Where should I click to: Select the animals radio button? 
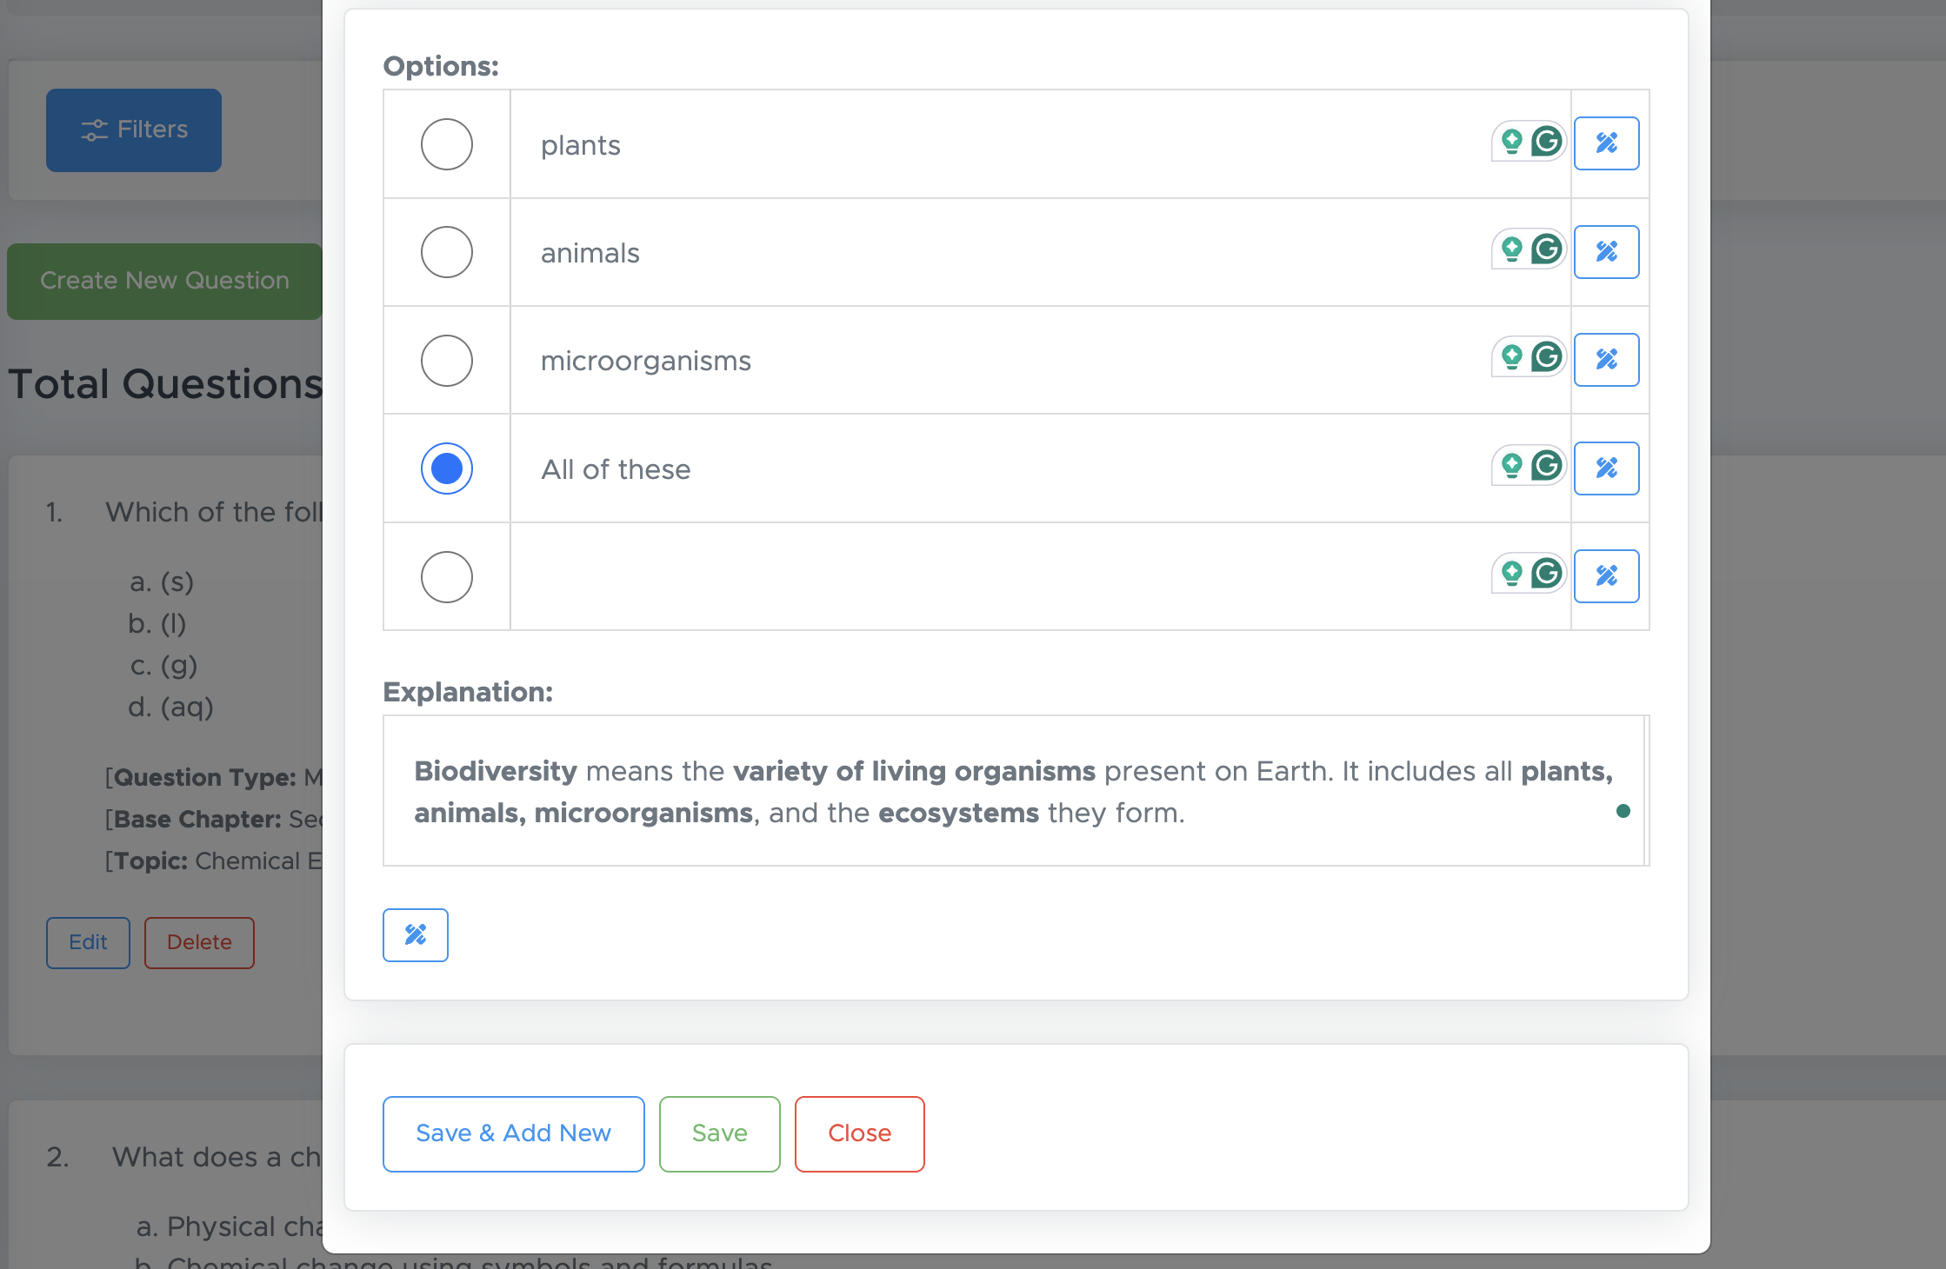447,252
